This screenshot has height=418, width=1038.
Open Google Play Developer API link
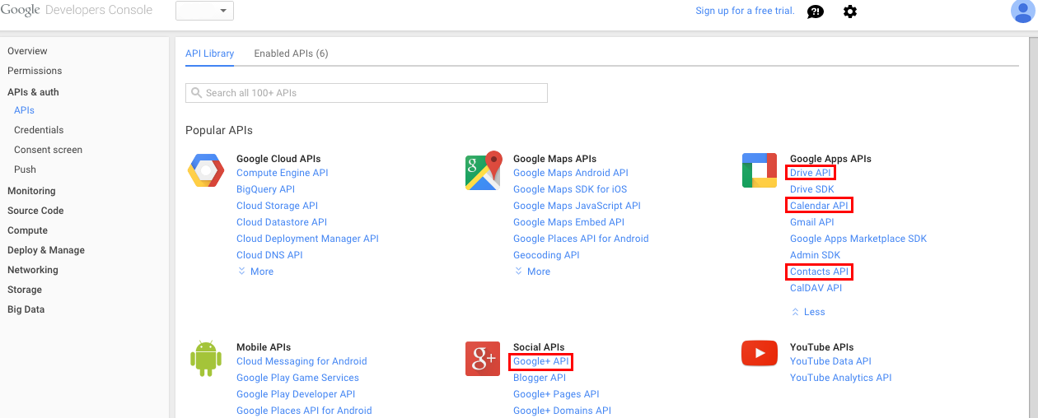point(296,394)
